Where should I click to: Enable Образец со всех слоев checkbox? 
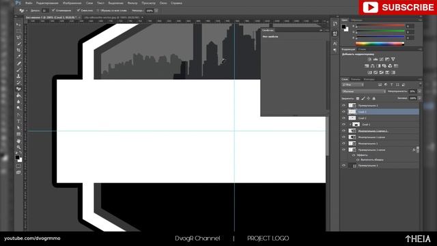98,11
